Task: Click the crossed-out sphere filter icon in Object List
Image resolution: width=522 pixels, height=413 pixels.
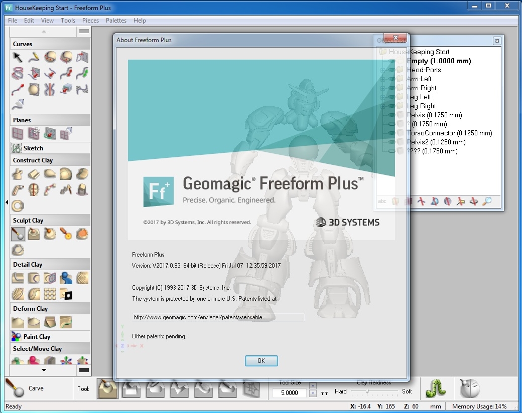Action: [447, 201]
